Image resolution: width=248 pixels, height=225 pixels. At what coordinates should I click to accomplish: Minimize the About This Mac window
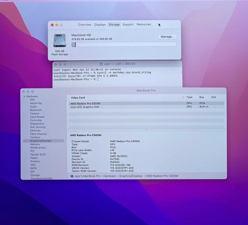click(57, 25)
